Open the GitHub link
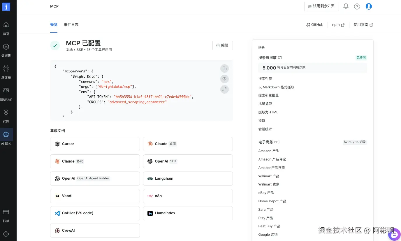The image size is (401, 241). coord(315,25)
